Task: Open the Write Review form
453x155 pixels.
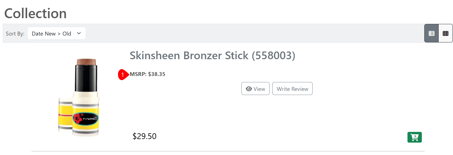Action: (292, 89)
